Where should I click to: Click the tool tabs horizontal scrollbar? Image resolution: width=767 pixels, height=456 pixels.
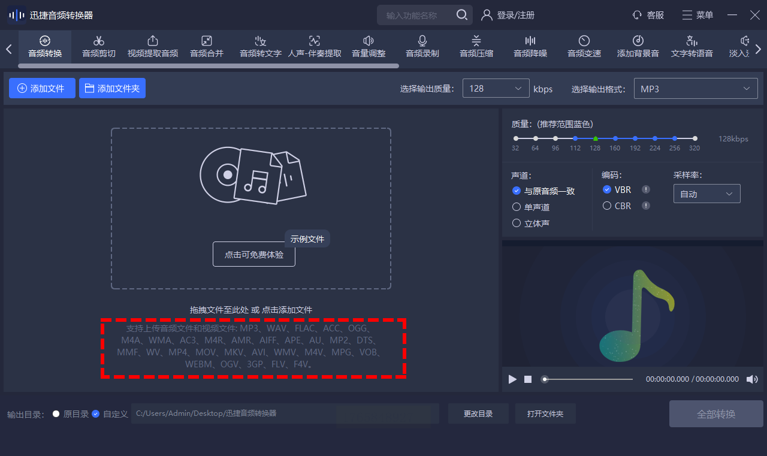click(x=209, y=66)
